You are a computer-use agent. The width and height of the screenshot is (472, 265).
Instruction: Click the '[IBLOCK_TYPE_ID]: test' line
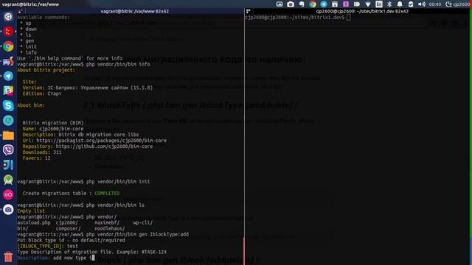click(47, 246)
